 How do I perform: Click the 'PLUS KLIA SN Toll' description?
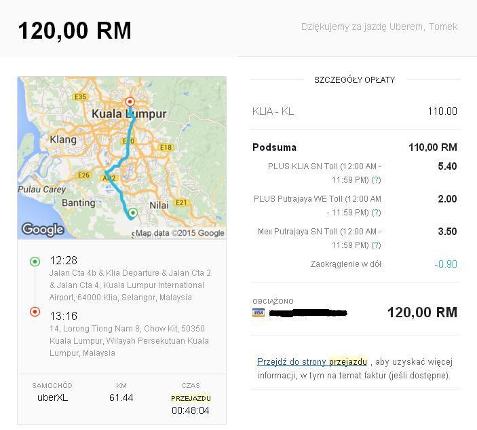(324, 173)
